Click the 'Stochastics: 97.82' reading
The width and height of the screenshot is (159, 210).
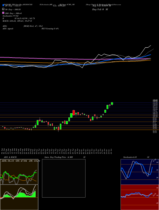coord(10,16)
